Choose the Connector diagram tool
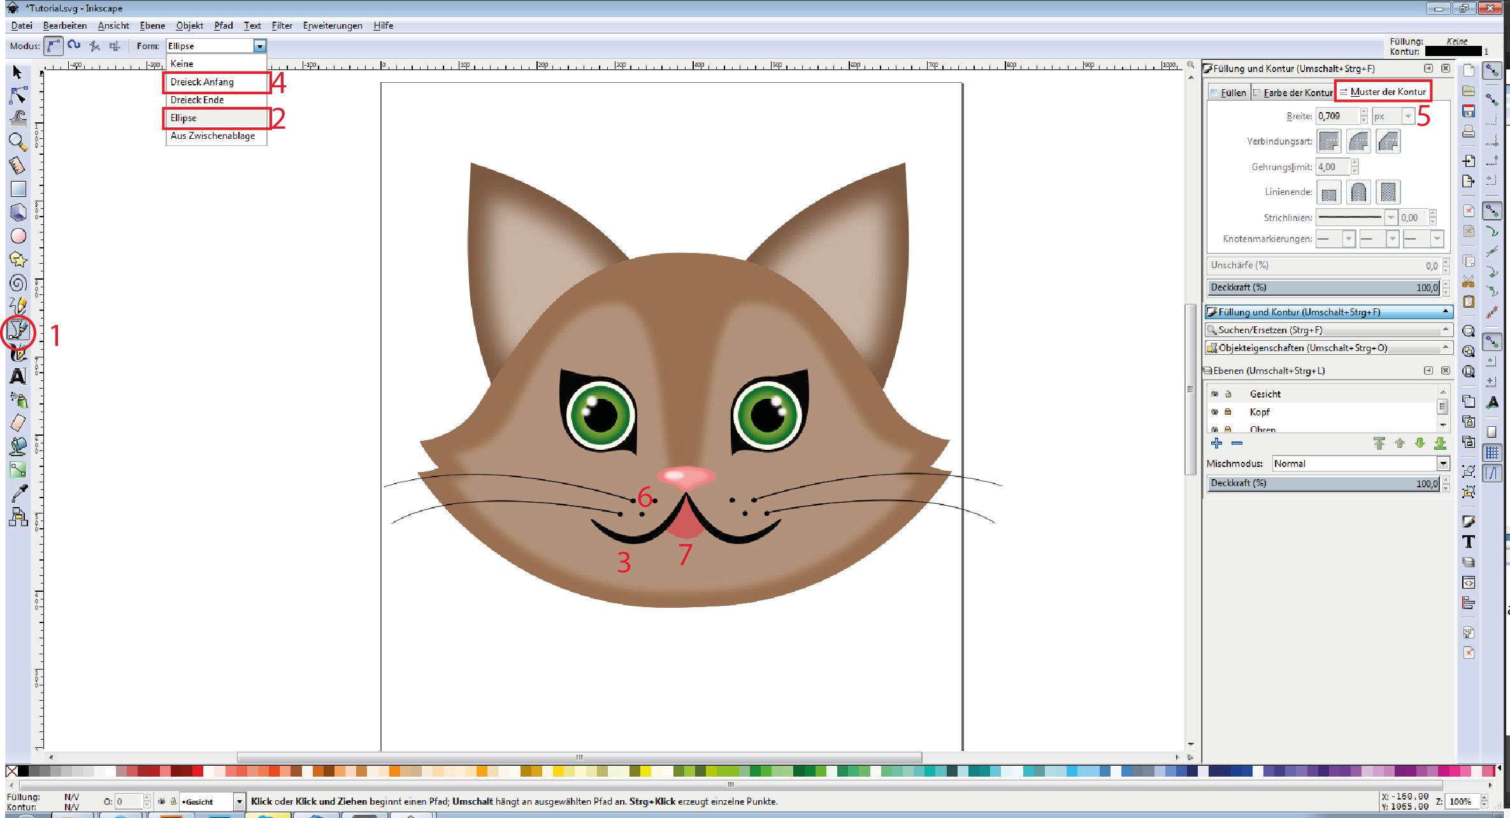 (x=18, y=517)
